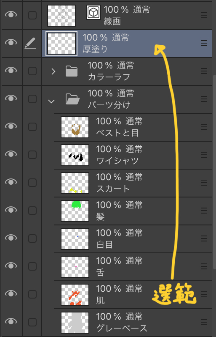Click the カラーラフ folder icon
The image size is (216, 337).
[72, 71]
